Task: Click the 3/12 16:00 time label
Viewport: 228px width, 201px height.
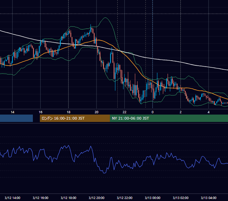Action: tap(41, 198)
